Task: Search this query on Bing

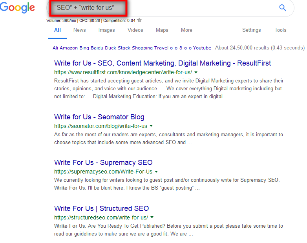Action: 84,48
